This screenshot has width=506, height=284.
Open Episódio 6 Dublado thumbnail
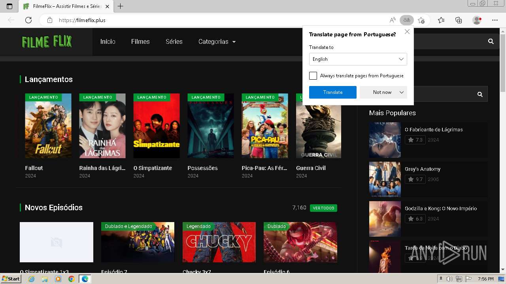pyautogui.click(x=300, y=242)
